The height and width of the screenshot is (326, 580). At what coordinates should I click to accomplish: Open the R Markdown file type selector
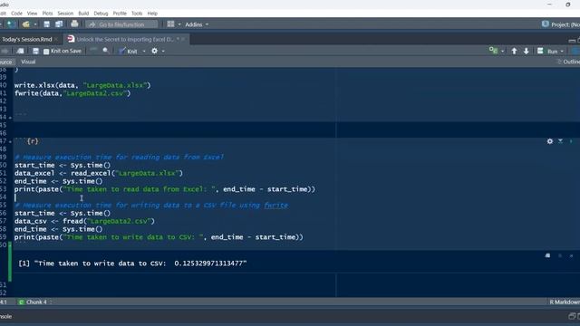565,302
